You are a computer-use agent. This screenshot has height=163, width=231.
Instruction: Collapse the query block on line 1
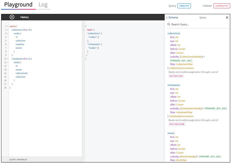click(x=8, y=26)
